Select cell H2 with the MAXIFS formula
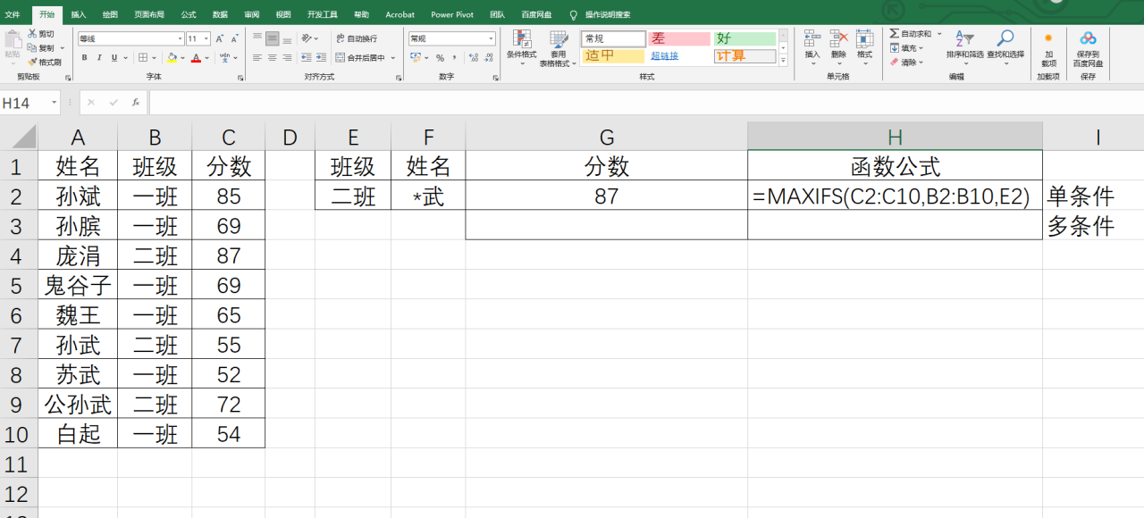The image size is (1144, 518). click(x=895, y=196)
